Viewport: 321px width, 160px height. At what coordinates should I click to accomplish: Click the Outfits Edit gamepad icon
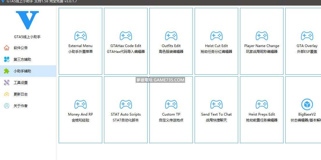[x=171, y=36]
